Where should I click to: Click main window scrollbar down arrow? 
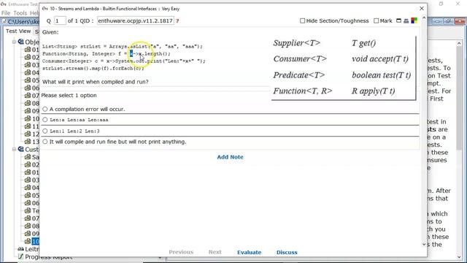(459, 256)
